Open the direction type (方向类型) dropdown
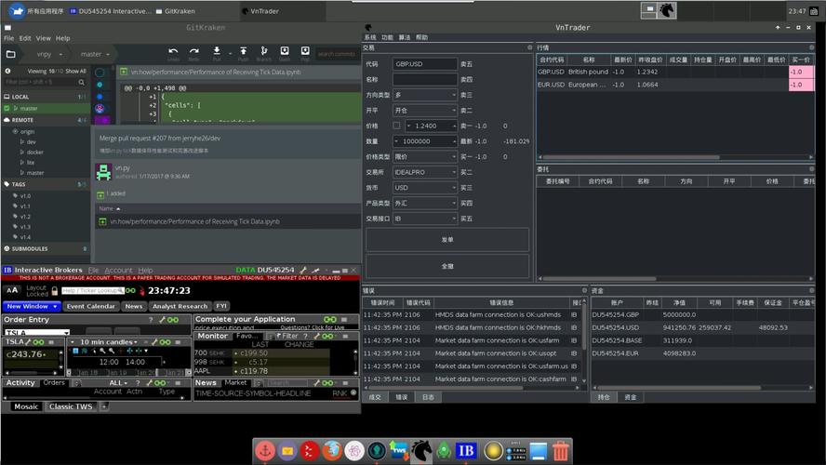This screenshot has width=826, height=465. [424, 95]
